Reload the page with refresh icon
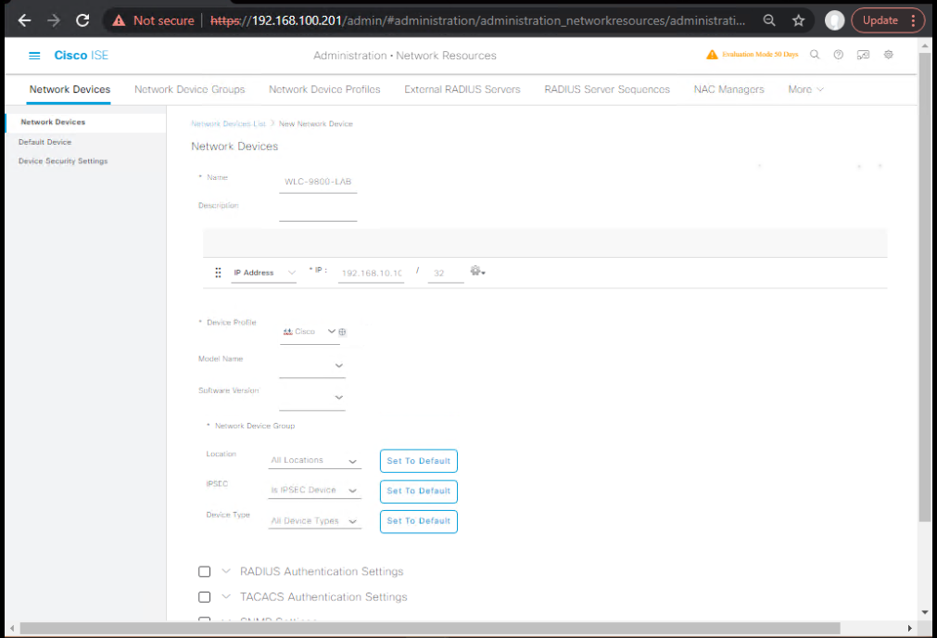The image size is (937, 638). pos(82,20)
